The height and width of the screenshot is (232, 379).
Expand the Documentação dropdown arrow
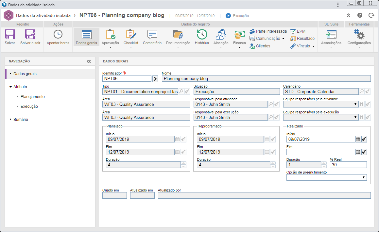pyautogui.click(x=178, y=47)
